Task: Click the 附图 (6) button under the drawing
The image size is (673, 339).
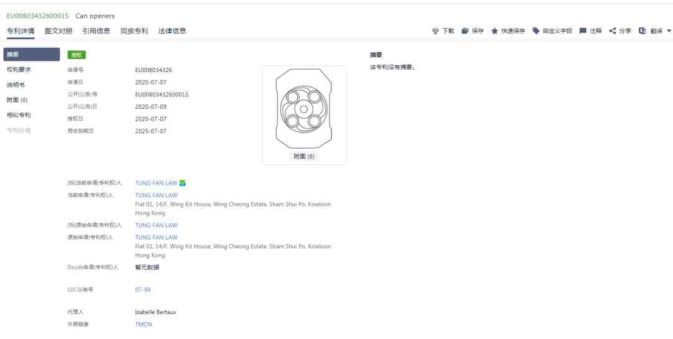Action: 304,156
